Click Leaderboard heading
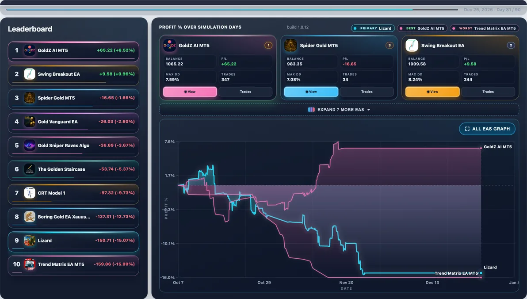Viewport: 527px width, 299px height. point(30,29)
